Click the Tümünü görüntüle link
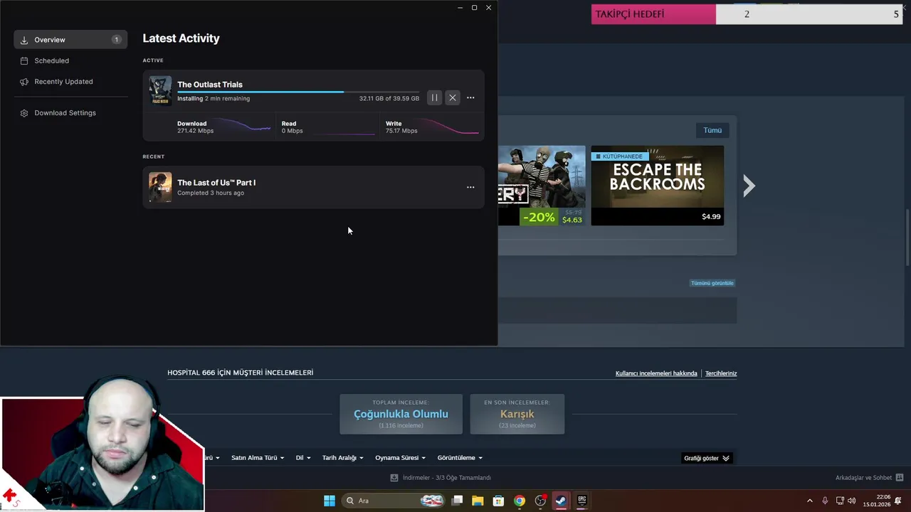Screen dimensions: 911x512 (x=712, y=283)
